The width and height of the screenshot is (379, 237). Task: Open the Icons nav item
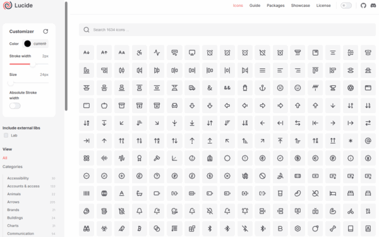point(238,6)
